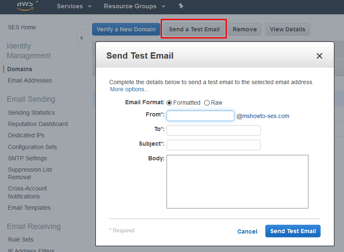344x252 pixels.
Task: Click the From address input field
Action: click(200, 116)
